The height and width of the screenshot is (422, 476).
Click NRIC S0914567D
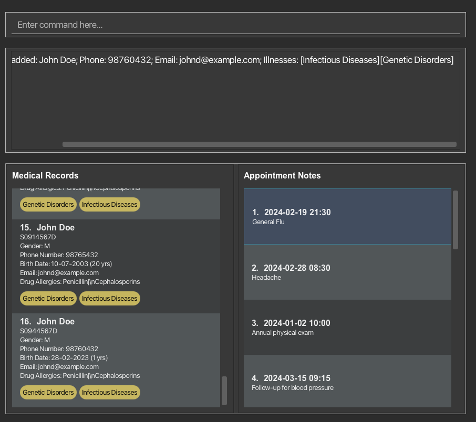click(x=38, y=237)
